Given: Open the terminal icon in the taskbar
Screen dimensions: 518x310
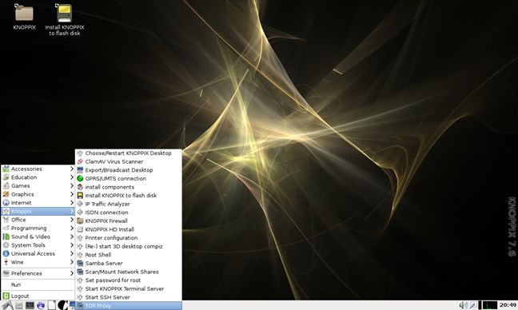Looking at the screenshot, I should coord(30,305).
